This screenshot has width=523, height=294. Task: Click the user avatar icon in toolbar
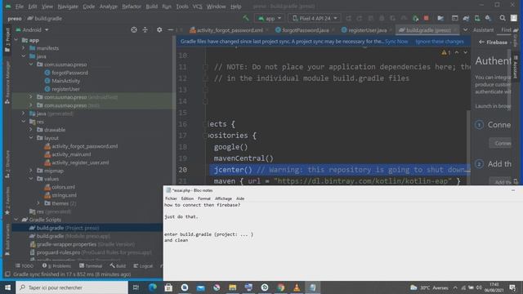pyautogui.click(x=514, y=18)
